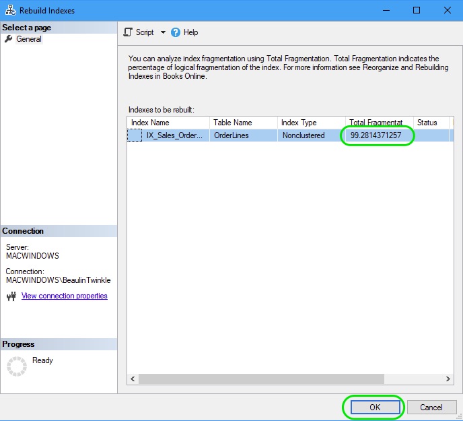Click the Script toolbar button

point(139,32)
